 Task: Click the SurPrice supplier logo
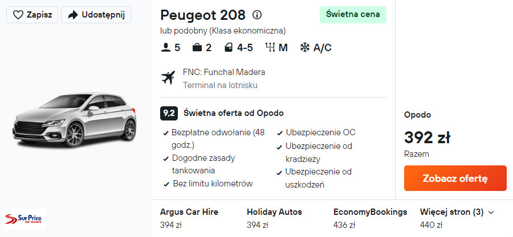(x=25, y=218)
